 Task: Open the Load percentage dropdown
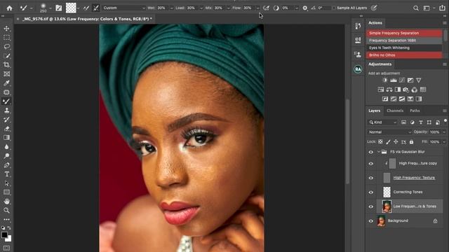(x=201, y=8)
